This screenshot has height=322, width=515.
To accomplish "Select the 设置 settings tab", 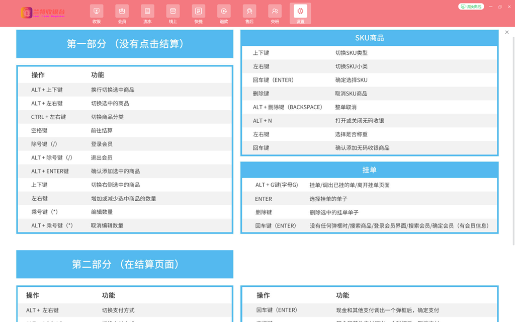I will coord(300,14).
